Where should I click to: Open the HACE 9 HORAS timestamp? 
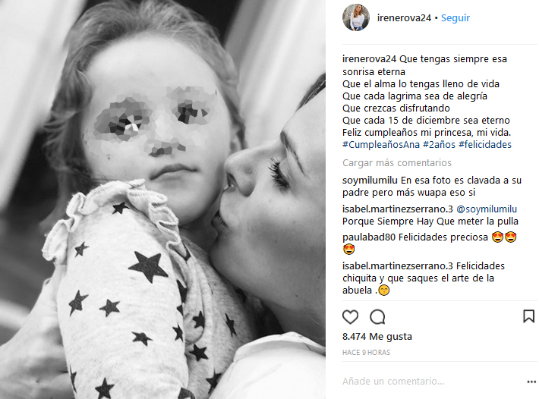(366, 352)
